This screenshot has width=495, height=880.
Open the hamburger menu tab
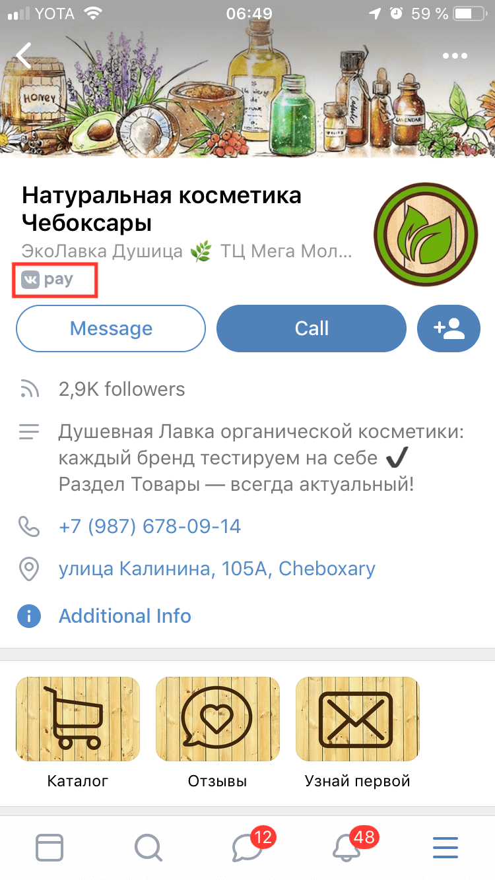pyautogui.click(x=445, y=847)
